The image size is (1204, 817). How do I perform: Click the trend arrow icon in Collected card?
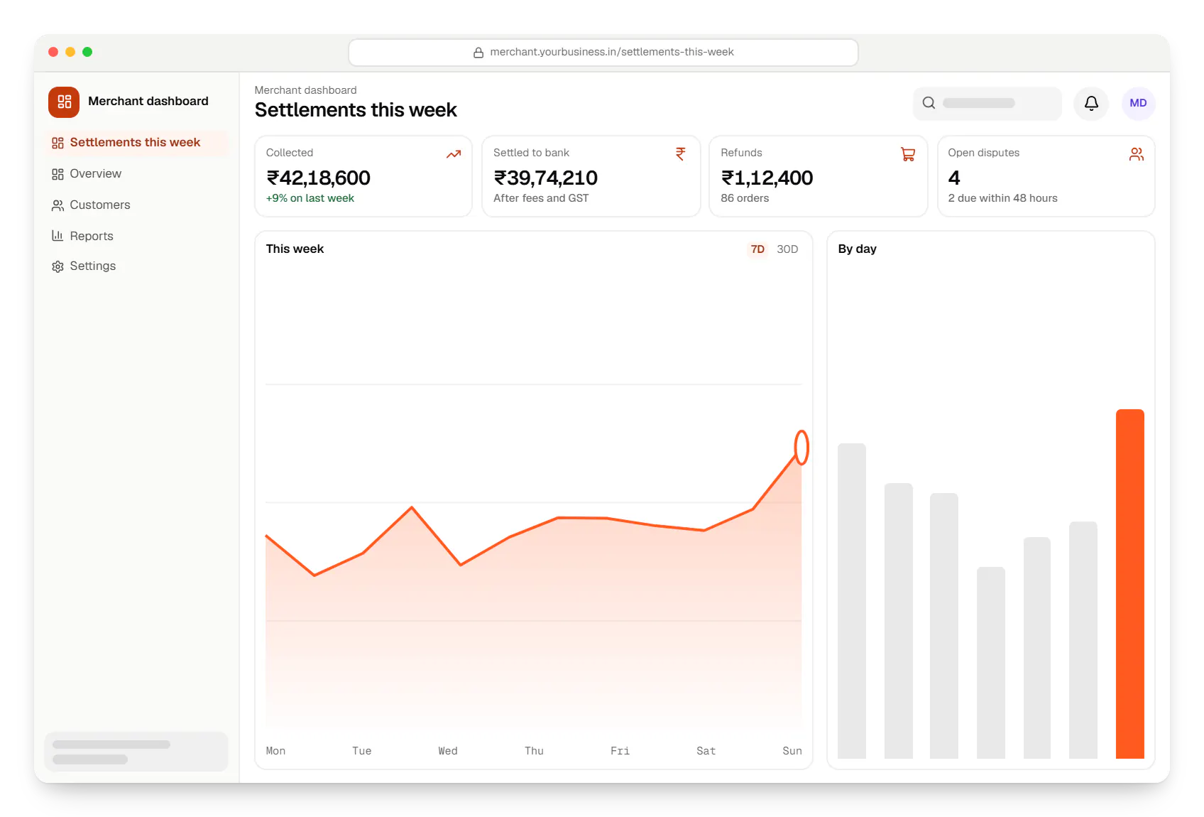454,154
